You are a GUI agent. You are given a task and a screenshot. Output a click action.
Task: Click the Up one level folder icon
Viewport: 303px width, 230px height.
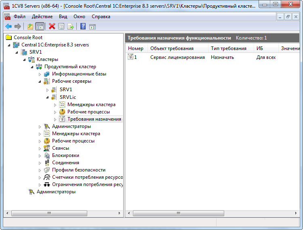[30, 26]
